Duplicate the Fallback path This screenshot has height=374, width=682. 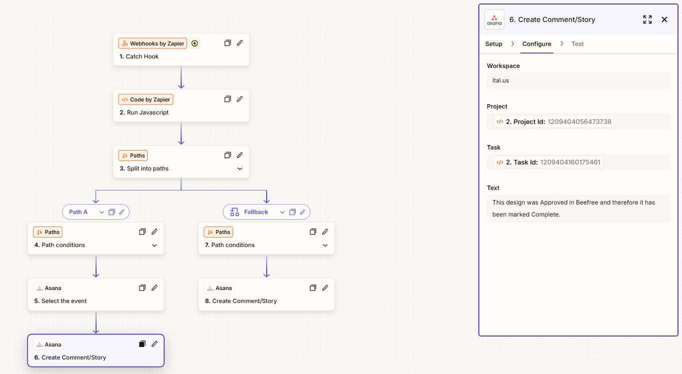(x=292, y=212)
